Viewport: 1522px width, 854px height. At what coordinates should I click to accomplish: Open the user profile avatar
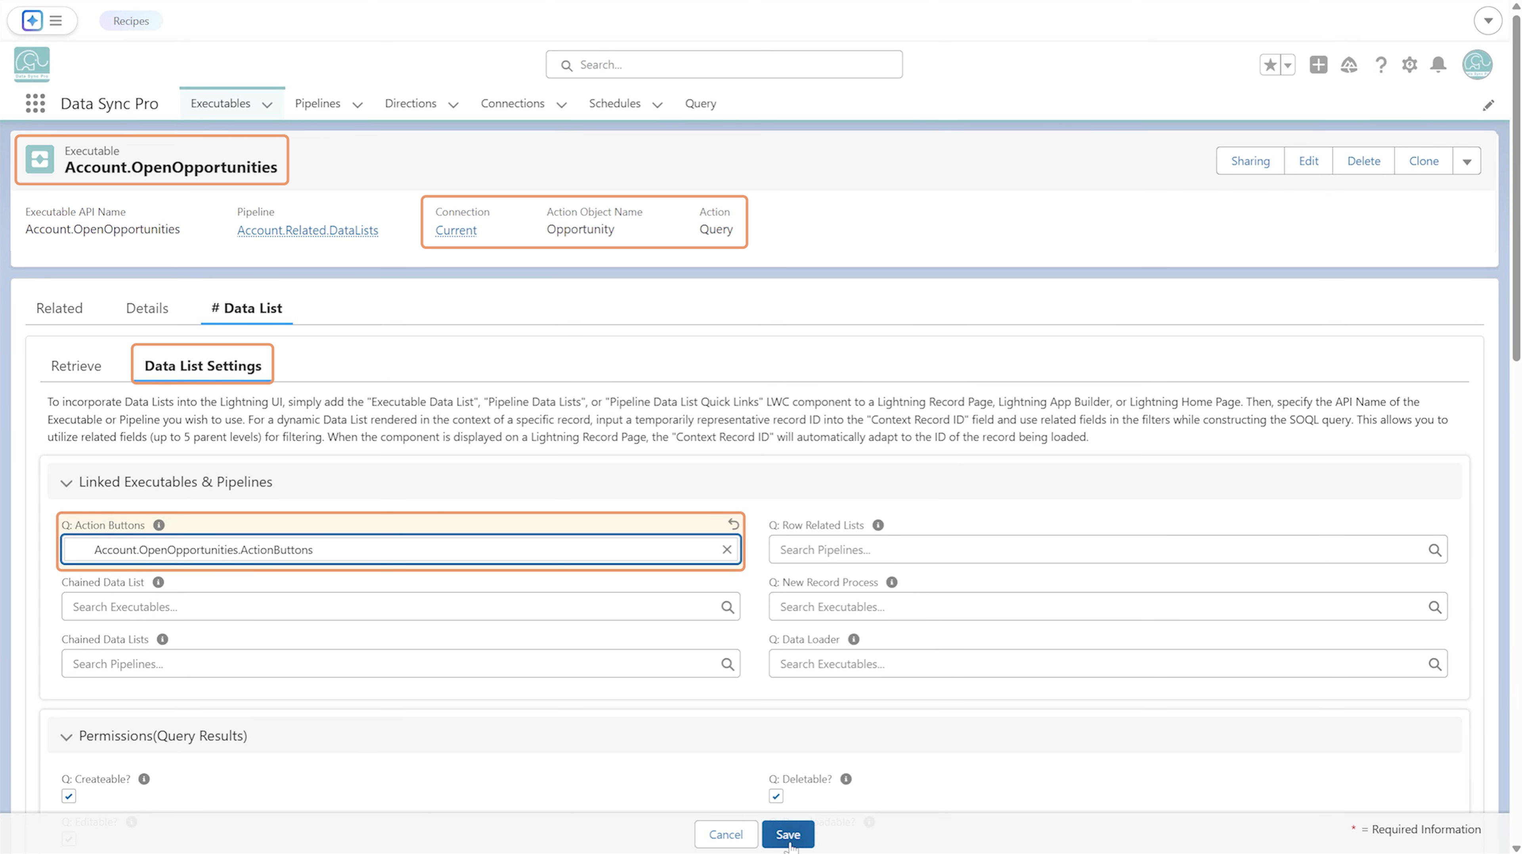click(1477, 64)
